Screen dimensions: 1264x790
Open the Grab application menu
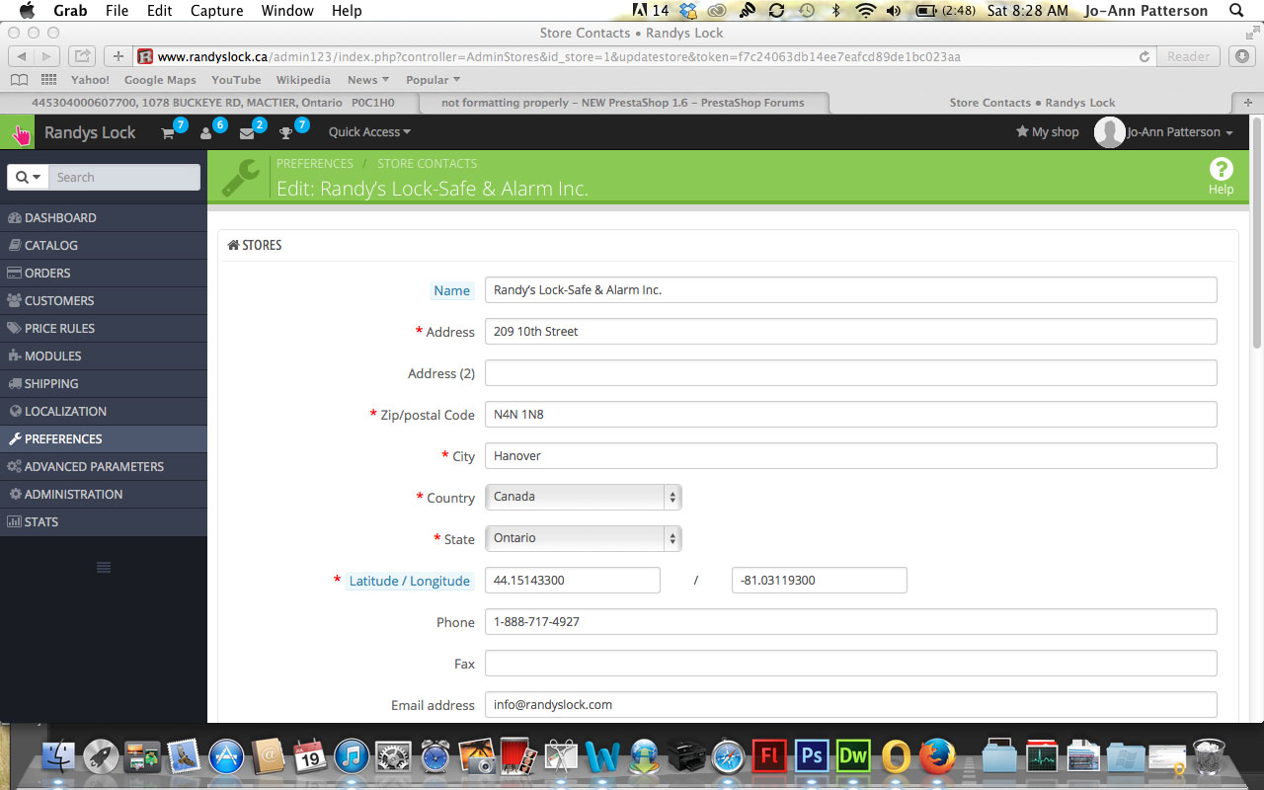click(69, 11)
